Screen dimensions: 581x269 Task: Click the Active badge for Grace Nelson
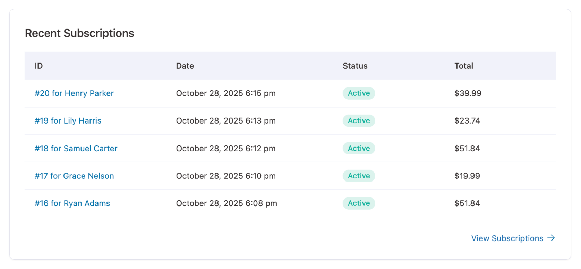coord(359,176)
